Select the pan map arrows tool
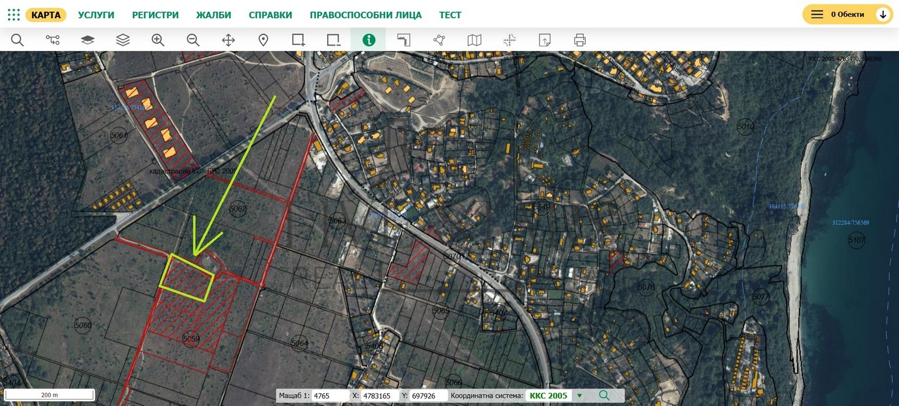 pos(228,40)
